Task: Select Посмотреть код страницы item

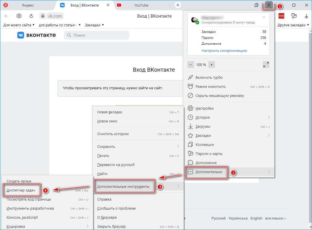Action: click(47, 199)
